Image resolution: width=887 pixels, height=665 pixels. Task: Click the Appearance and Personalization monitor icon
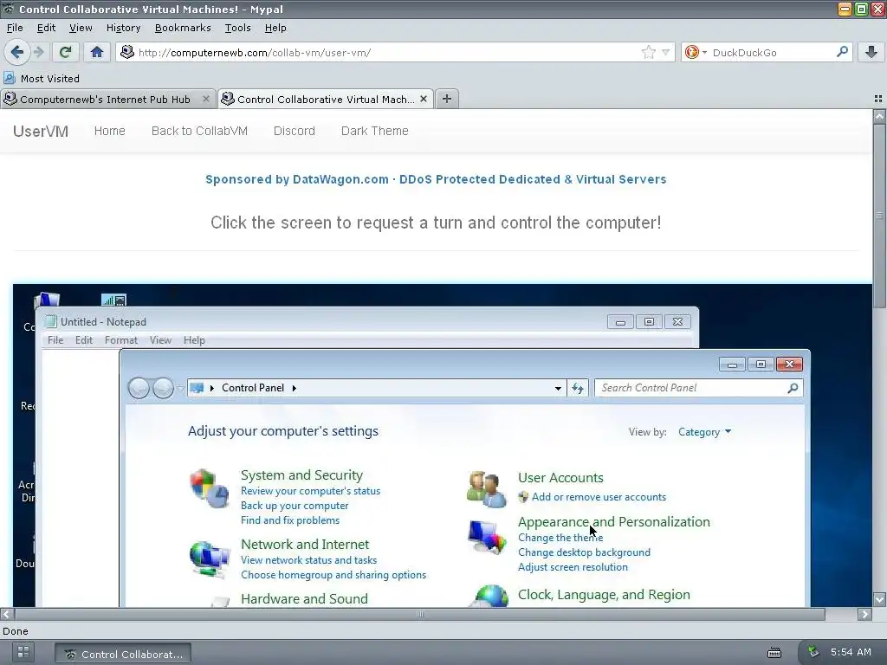click(487, 536)
